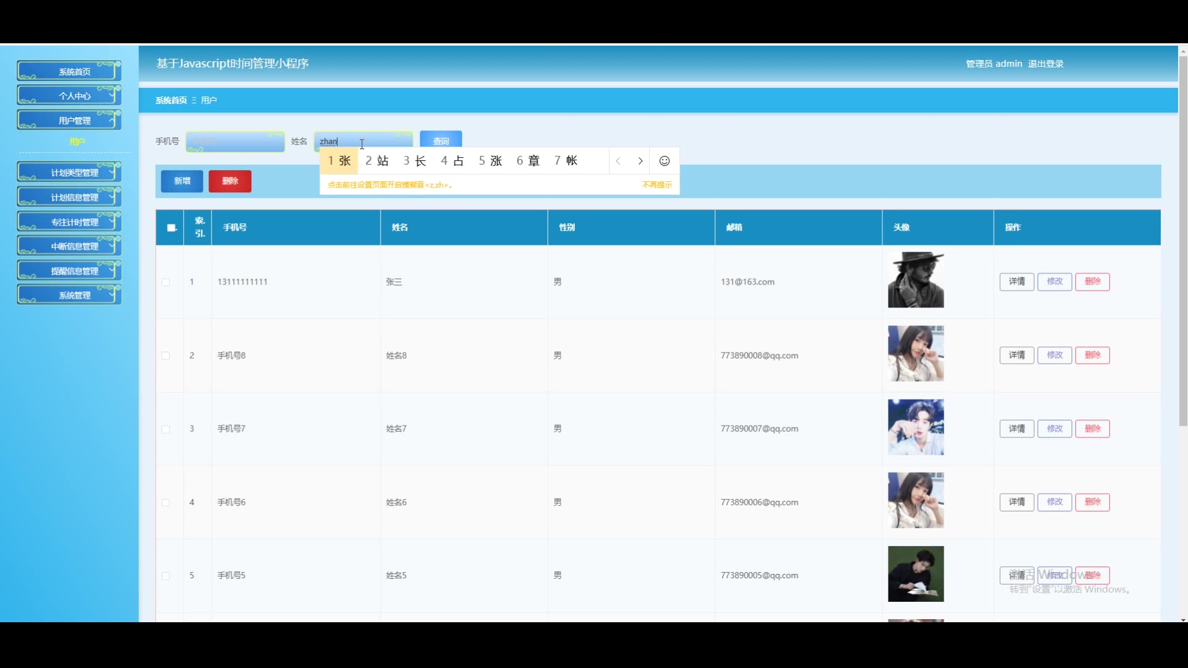
Task: Go to previous IME candidate page
Action: click(618, 161)
